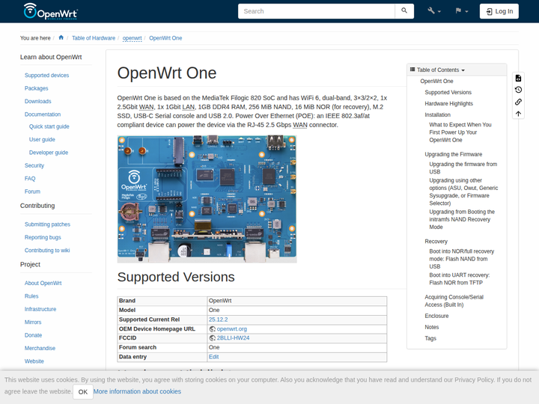Open Forum sidebar link
Screen dimensions: 539x404
[32, 192]
